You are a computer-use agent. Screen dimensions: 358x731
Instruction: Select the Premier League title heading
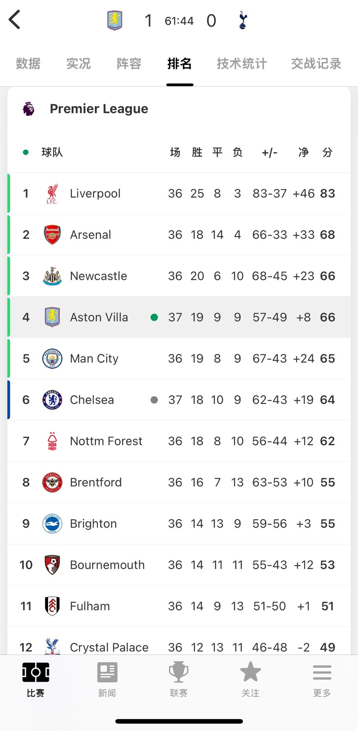point(99,109)
